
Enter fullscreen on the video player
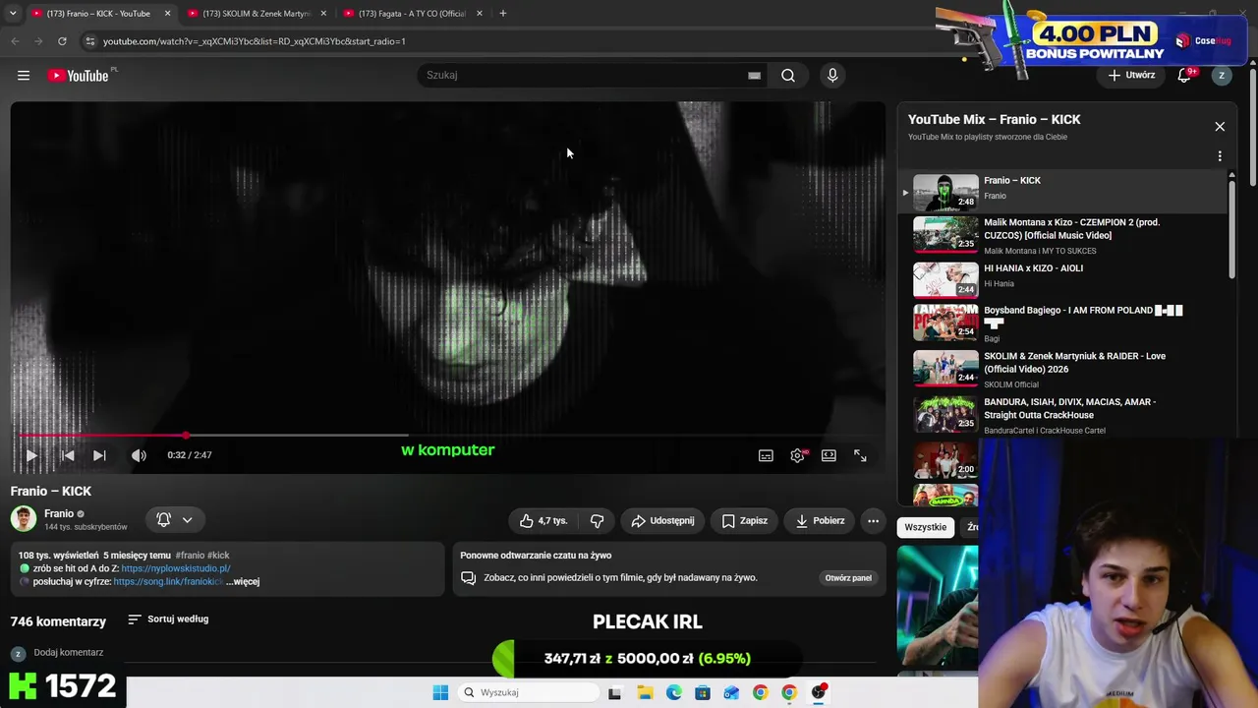tap(860, 455)
